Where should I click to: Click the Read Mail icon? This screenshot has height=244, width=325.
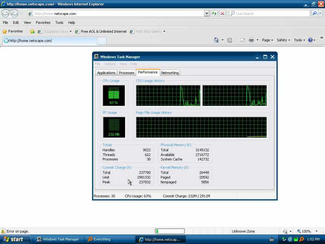coord(242,40)
